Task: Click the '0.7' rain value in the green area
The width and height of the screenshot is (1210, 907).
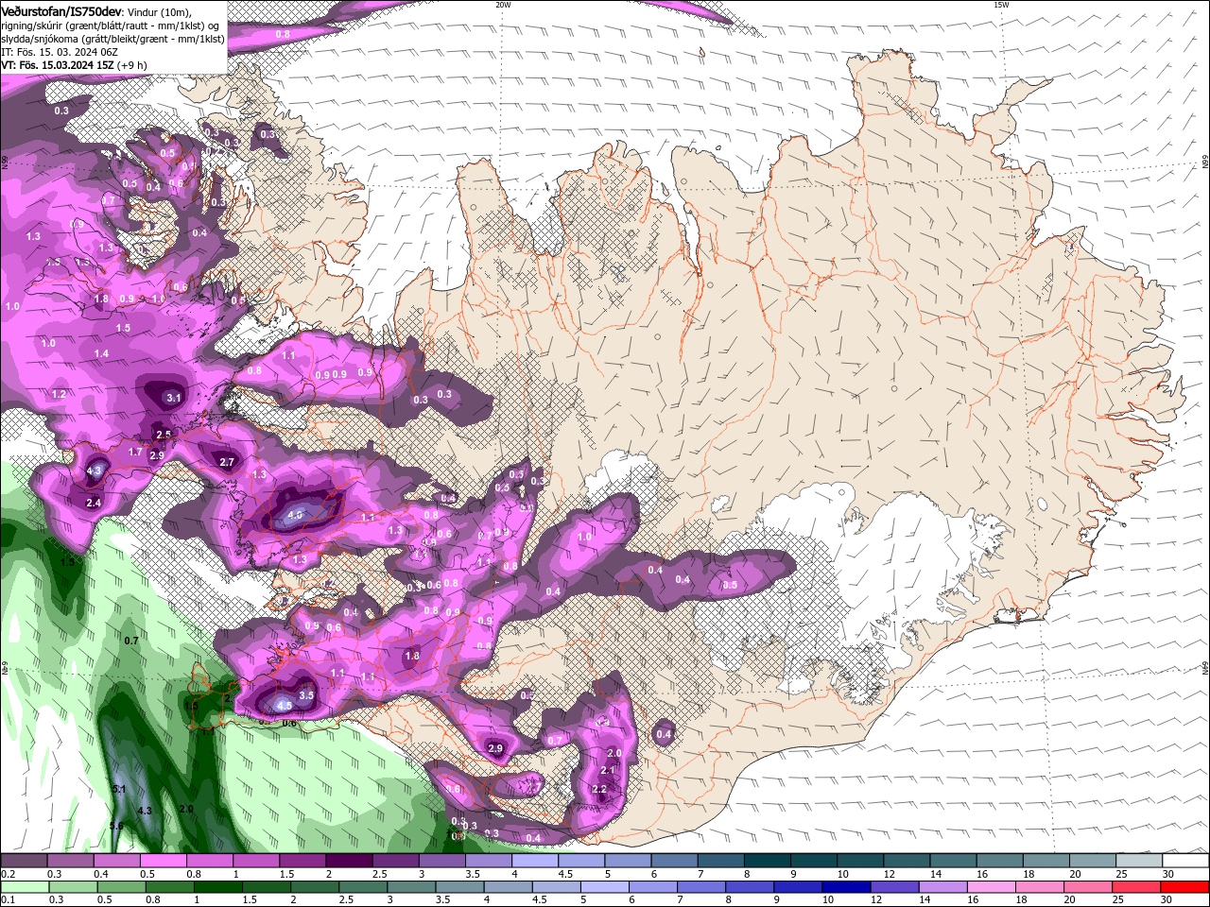Action: (x=131, y=641)
